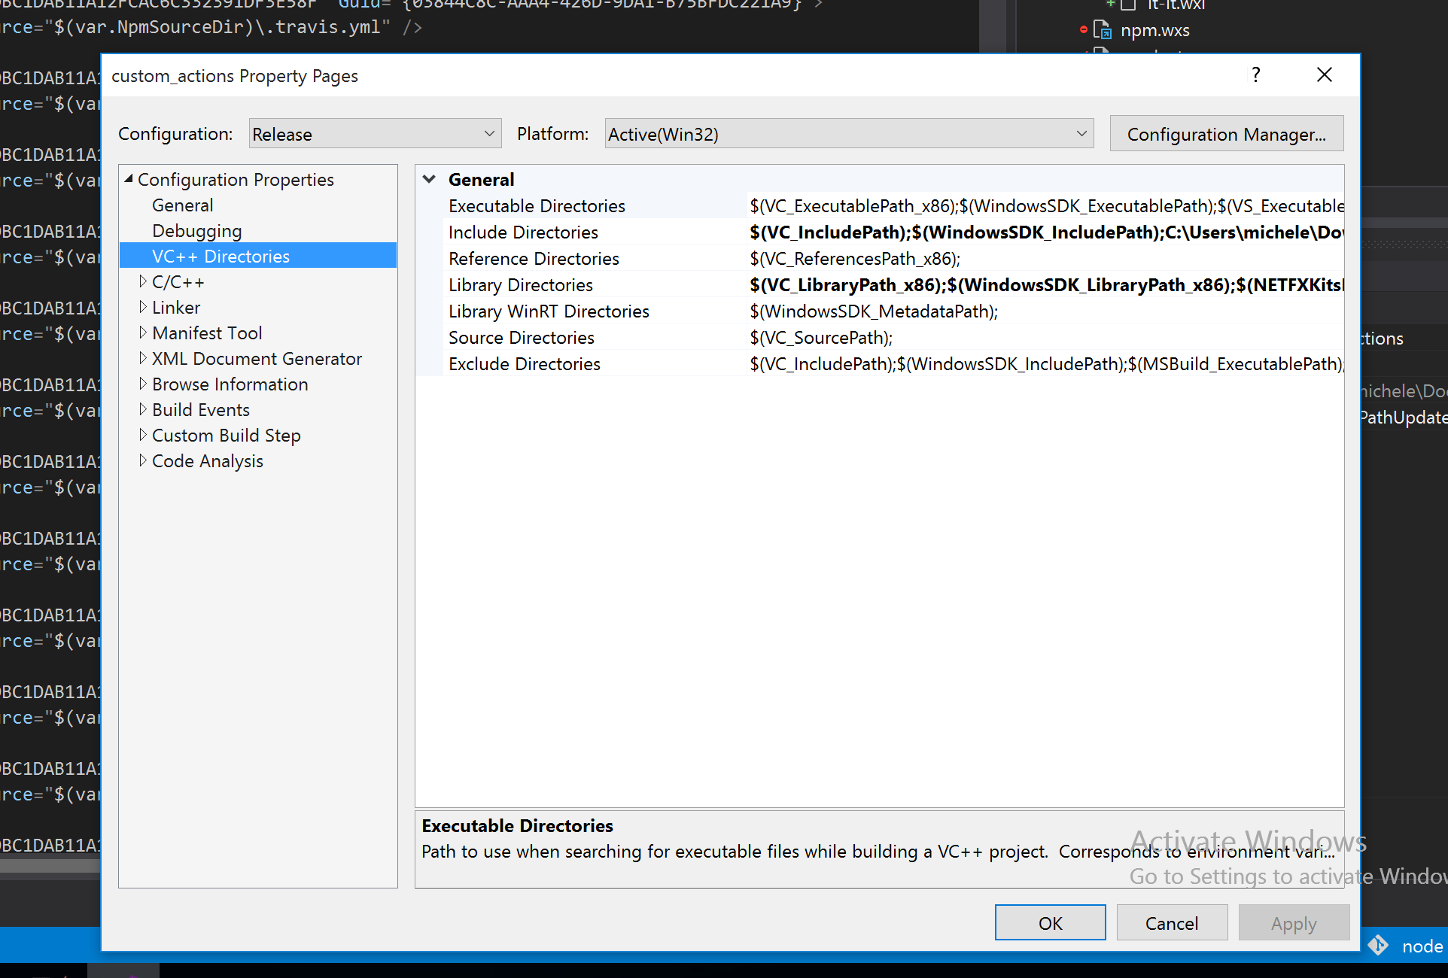Click the help question mark icon
Viewport: 1448px width, 978px height.
(x=1255, y=75)
